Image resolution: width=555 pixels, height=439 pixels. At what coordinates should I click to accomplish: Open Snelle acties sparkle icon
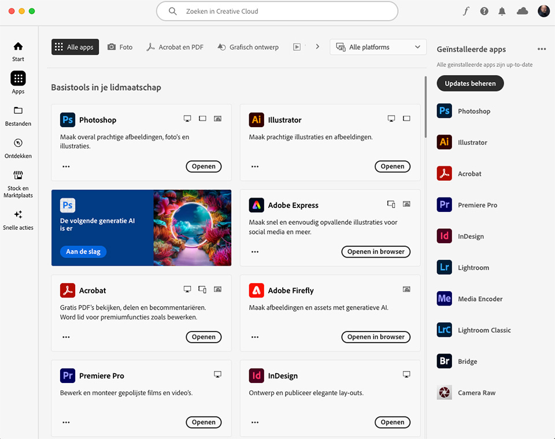18,214
